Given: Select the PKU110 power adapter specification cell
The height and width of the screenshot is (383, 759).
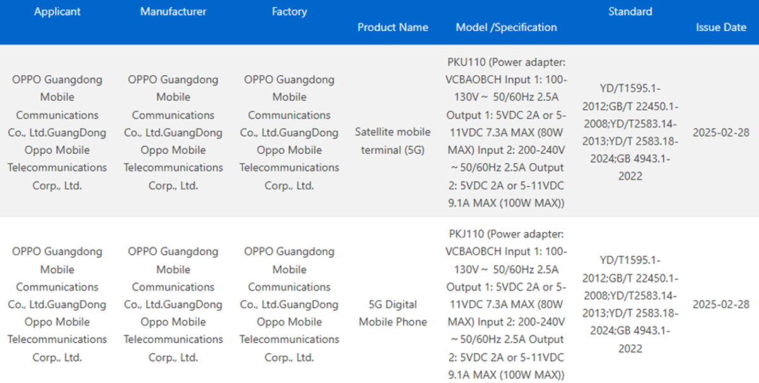Looking at the screenshot, I should pos(506,133).
